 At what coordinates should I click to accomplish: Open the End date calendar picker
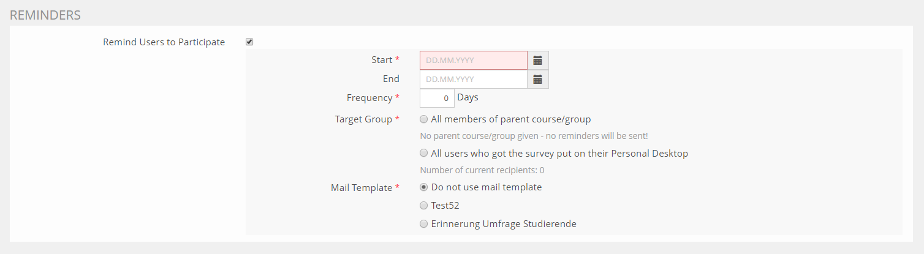pos(537,79)
